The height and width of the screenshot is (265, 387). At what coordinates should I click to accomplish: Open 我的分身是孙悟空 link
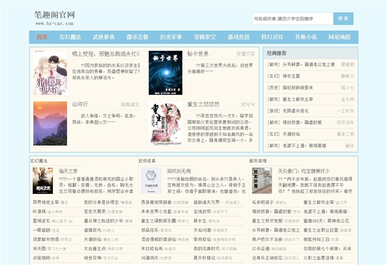(101, 203)
